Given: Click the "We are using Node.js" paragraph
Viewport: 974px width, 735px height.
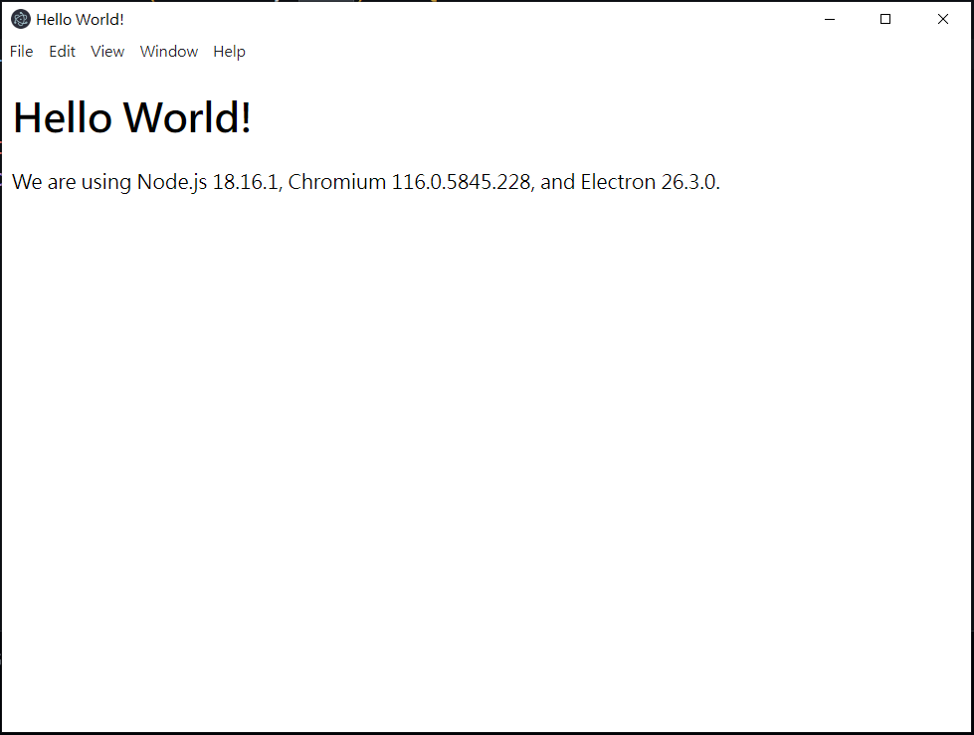Looking at the screenshot, I should tap(366, 182).
